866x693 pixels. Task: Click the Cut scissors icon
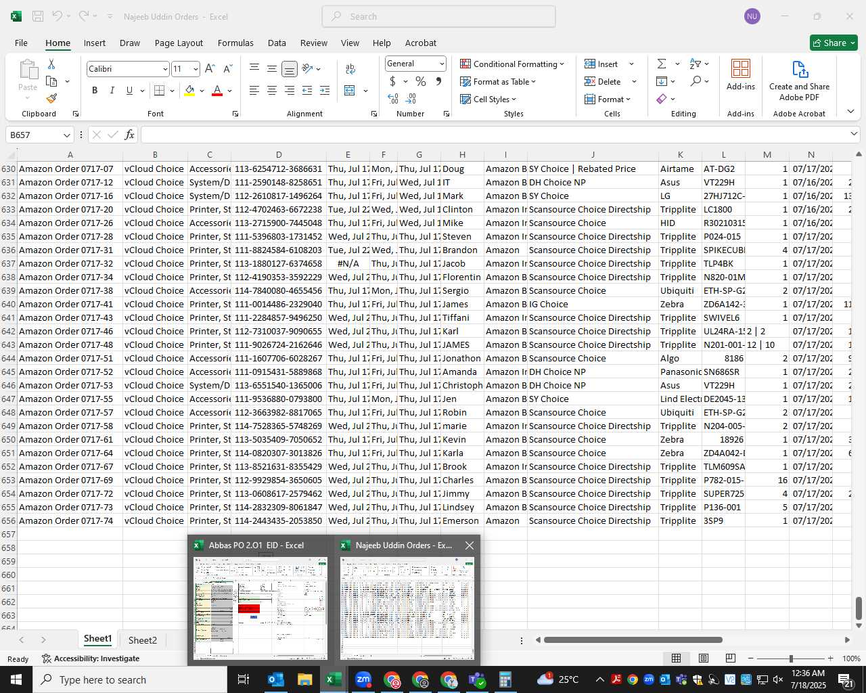pyautogui.click(x=51, y=64)
